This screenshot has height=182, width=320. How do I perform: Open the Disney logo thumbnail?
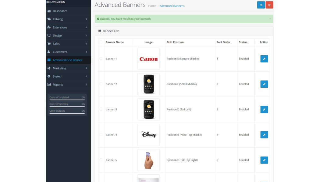coord(149,135)
